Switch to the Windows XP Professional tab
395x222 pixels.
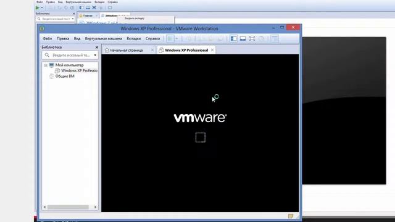(x=186, y=50)
